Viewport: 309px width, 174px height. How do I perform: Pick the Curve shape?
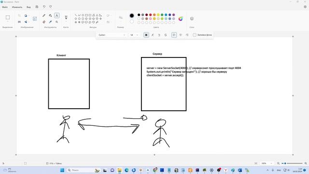[x=79, y=15]
